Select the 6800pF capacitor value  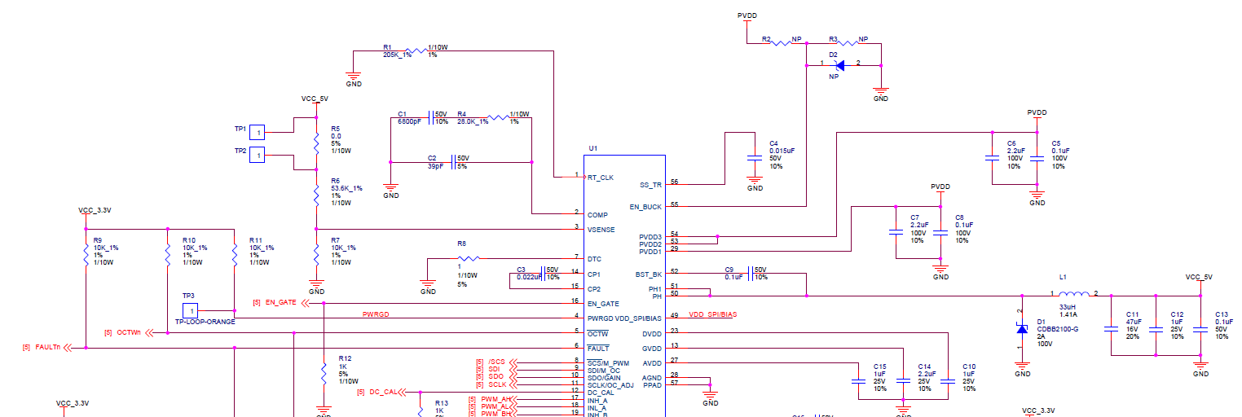[x=409, y=121]
